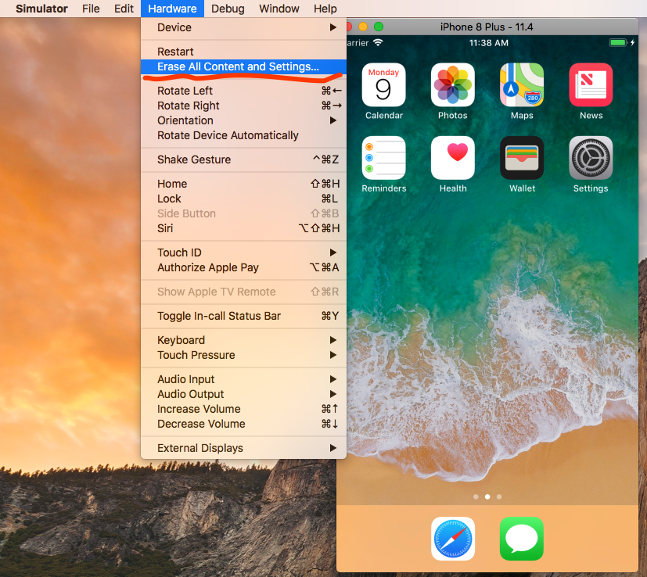Expand the Audio Input submenu
Image resolution: width=647 pixels, height=577 pixels.
[243, 379]
